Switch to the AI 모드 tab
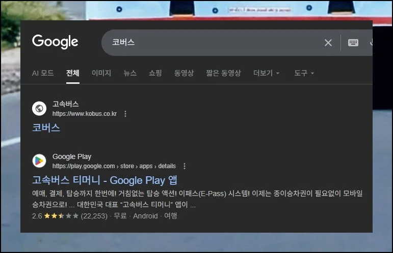 click(43, 73)
